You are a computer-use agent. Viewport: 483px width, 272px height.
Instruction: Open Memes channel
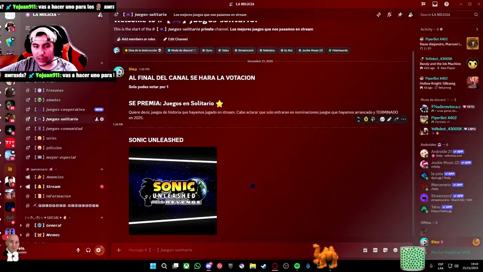pyautogui.click(x=53, y=235)
